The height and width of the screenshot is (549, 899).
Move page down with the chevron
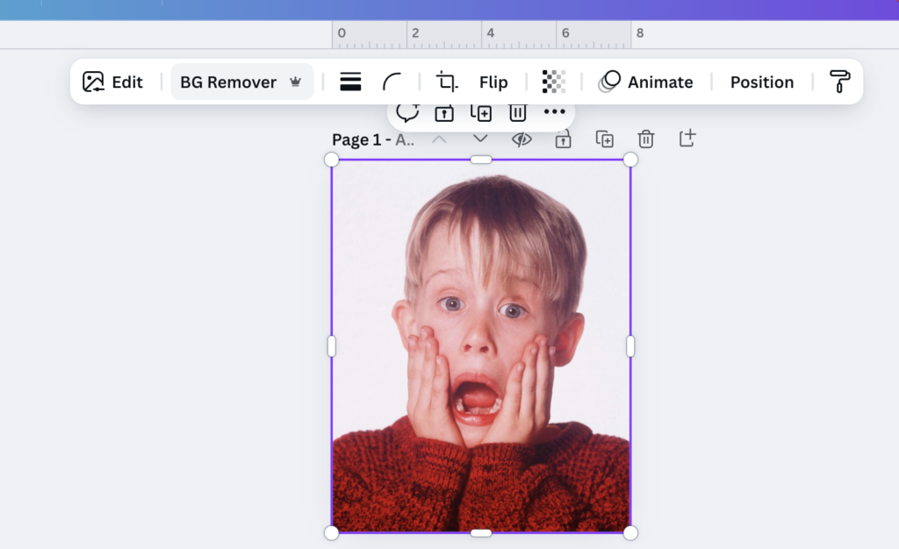pos(480,139)
